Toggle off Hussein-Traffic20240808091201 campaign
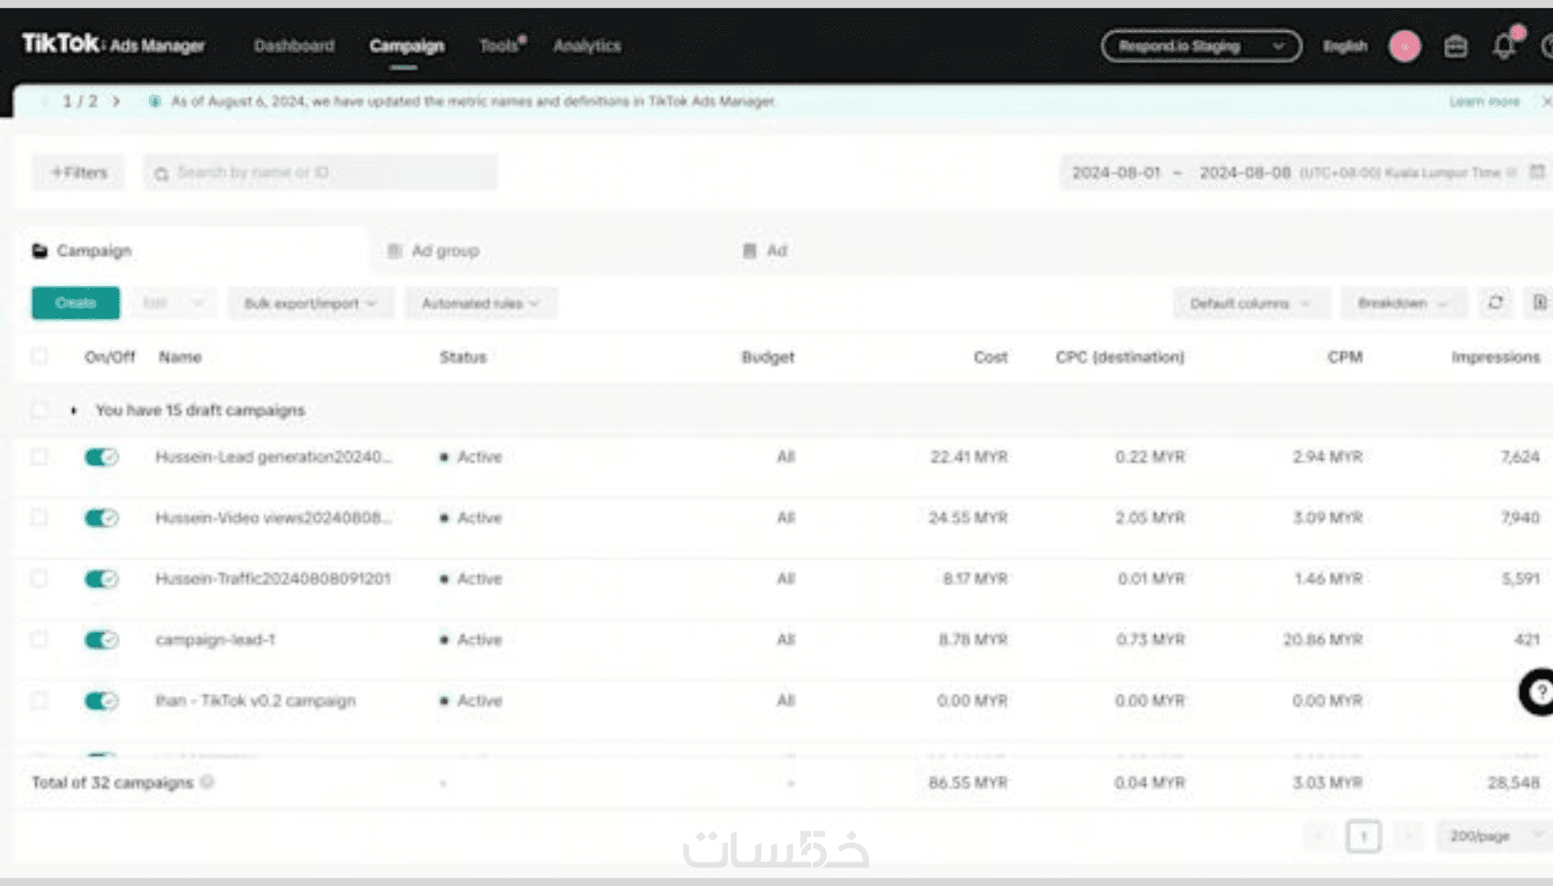 click(x=101, y=579)
